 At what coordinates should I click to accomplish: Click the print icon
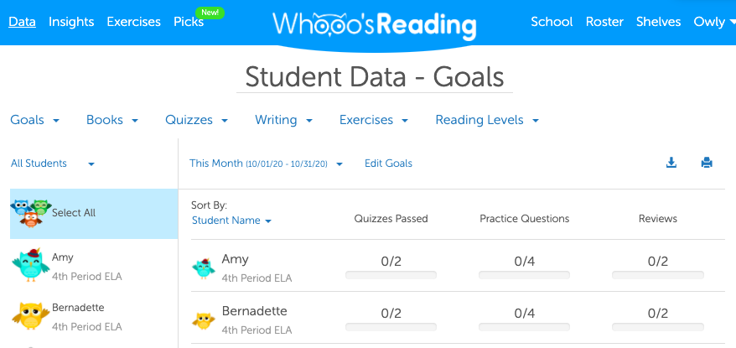[707, 164]
